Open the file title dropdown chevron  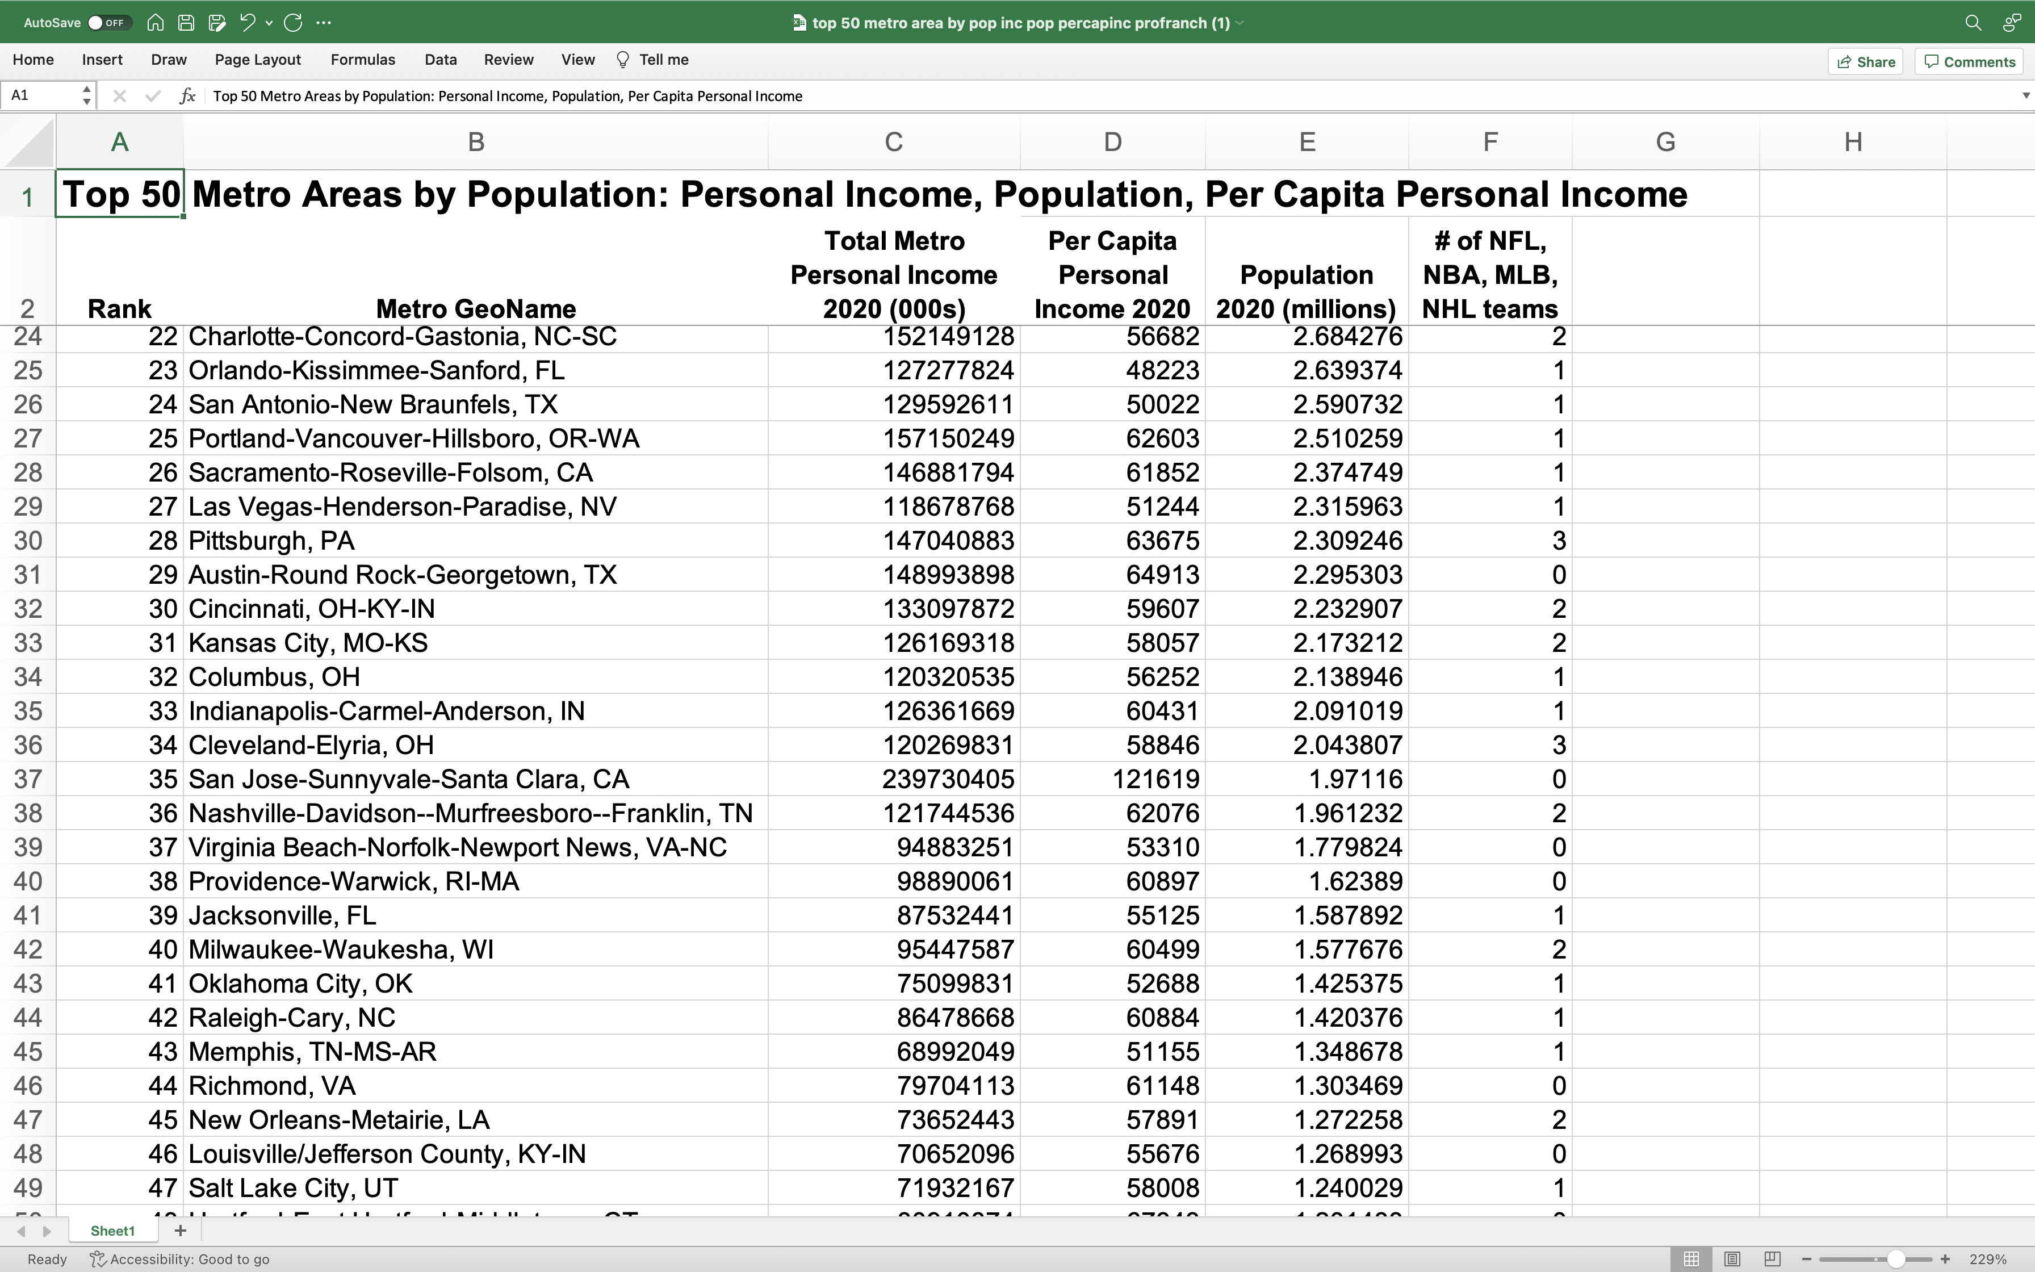[1240, 23]
